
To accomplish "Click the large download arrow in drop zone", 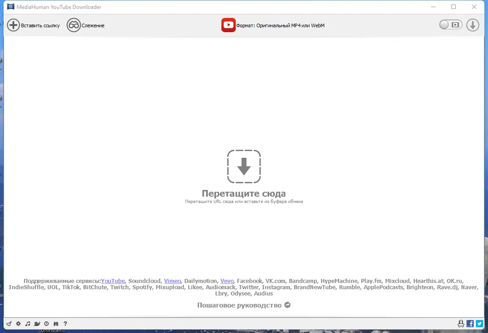I will point(244,166).
